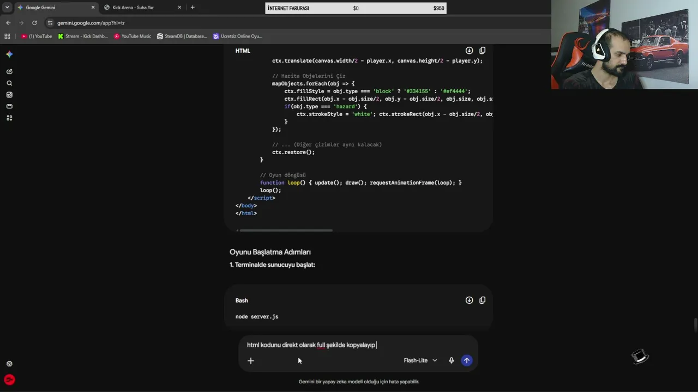Open Gemini settings gear in sidebar
This screenshot has width=698, height=392.
(x=9, y=364)
